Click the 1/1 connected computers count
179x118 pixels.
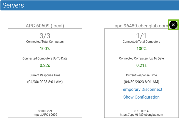141,36
